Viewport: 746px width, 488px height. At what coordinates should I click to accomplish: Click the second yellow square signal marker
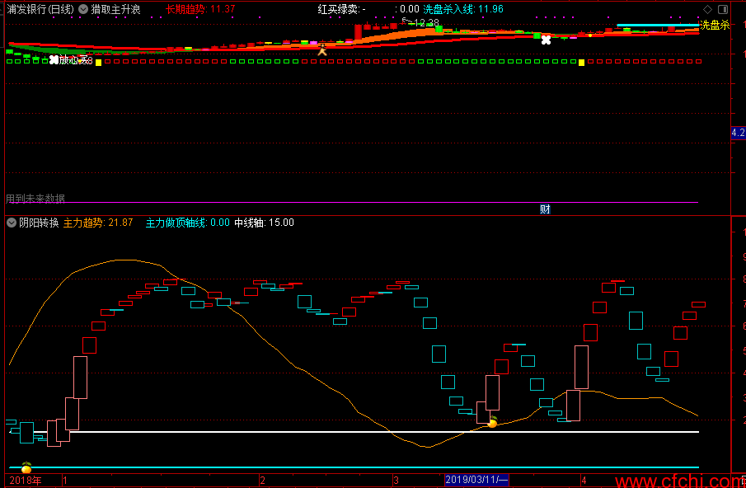581,63
